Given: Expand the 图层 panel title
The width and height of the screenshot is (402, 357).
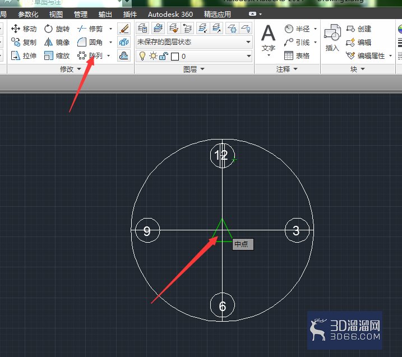Looking at the screenshot, I should pyautogui.click(x=194, y=69).
